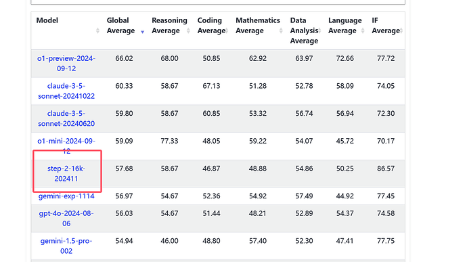Sort by Coding Average arrows
The width and height of the screenshot is (467, 262).
point(227,30)
